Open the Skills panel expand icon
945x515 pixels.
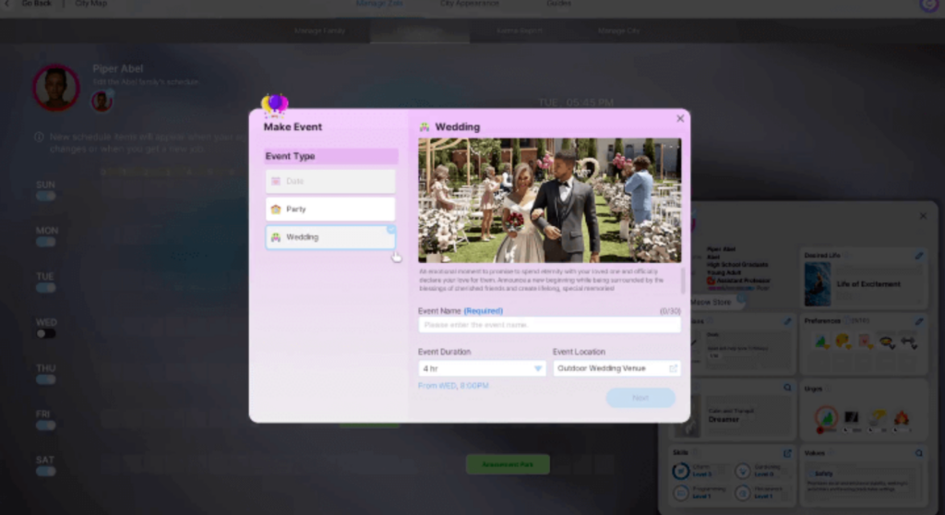(x=787, y=453)
